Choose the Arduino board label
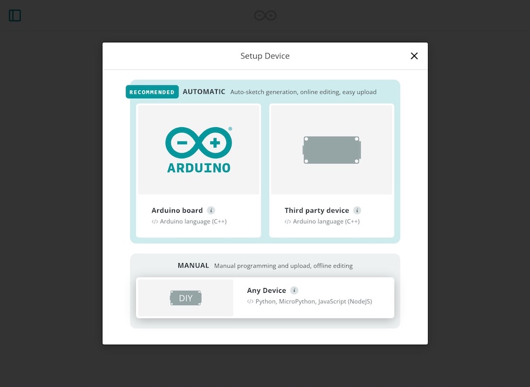The height and width of the screenshot is (387, 530). coord(177,210)
